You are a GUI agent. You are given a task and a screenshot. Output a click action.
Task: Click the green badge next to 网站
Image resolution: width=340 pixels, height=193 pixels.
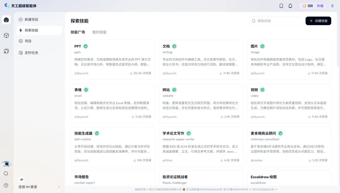coord(174,90)
